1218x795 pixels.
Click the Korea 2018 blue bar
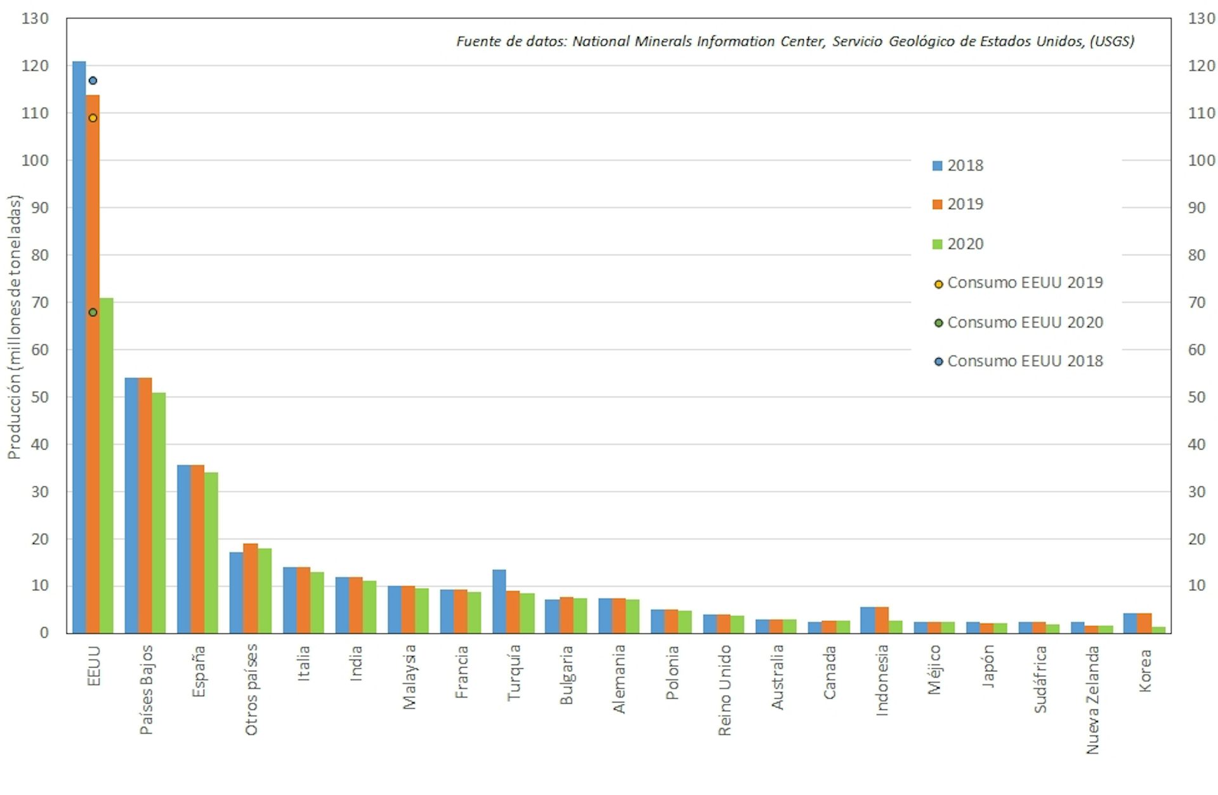point(1130,623)
